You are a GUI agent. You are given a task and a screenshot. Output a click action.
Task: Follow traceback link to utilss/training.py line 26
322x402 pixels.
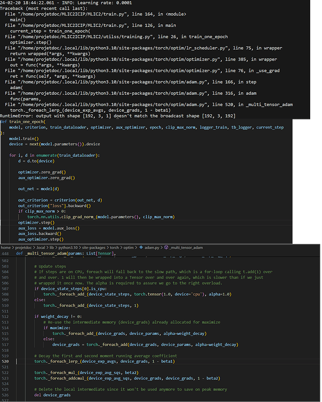(x=116, y=36)
